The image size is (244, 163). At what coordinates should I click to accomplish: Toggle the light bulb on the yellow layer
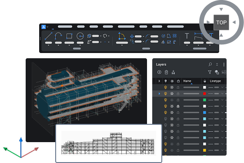click(166, 150)
